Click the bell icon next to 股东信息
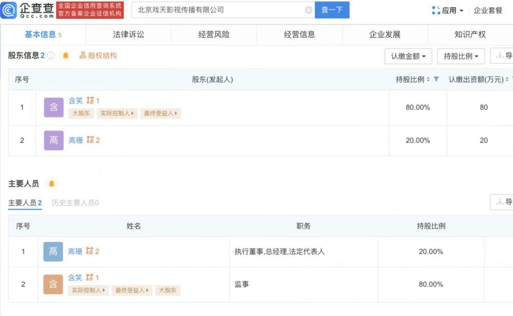The image size is (513, 316). pos(66,55)
